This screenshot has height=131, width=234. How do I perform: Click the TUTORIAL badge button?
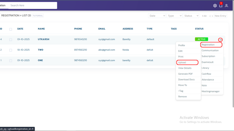(x=38, y=16)
